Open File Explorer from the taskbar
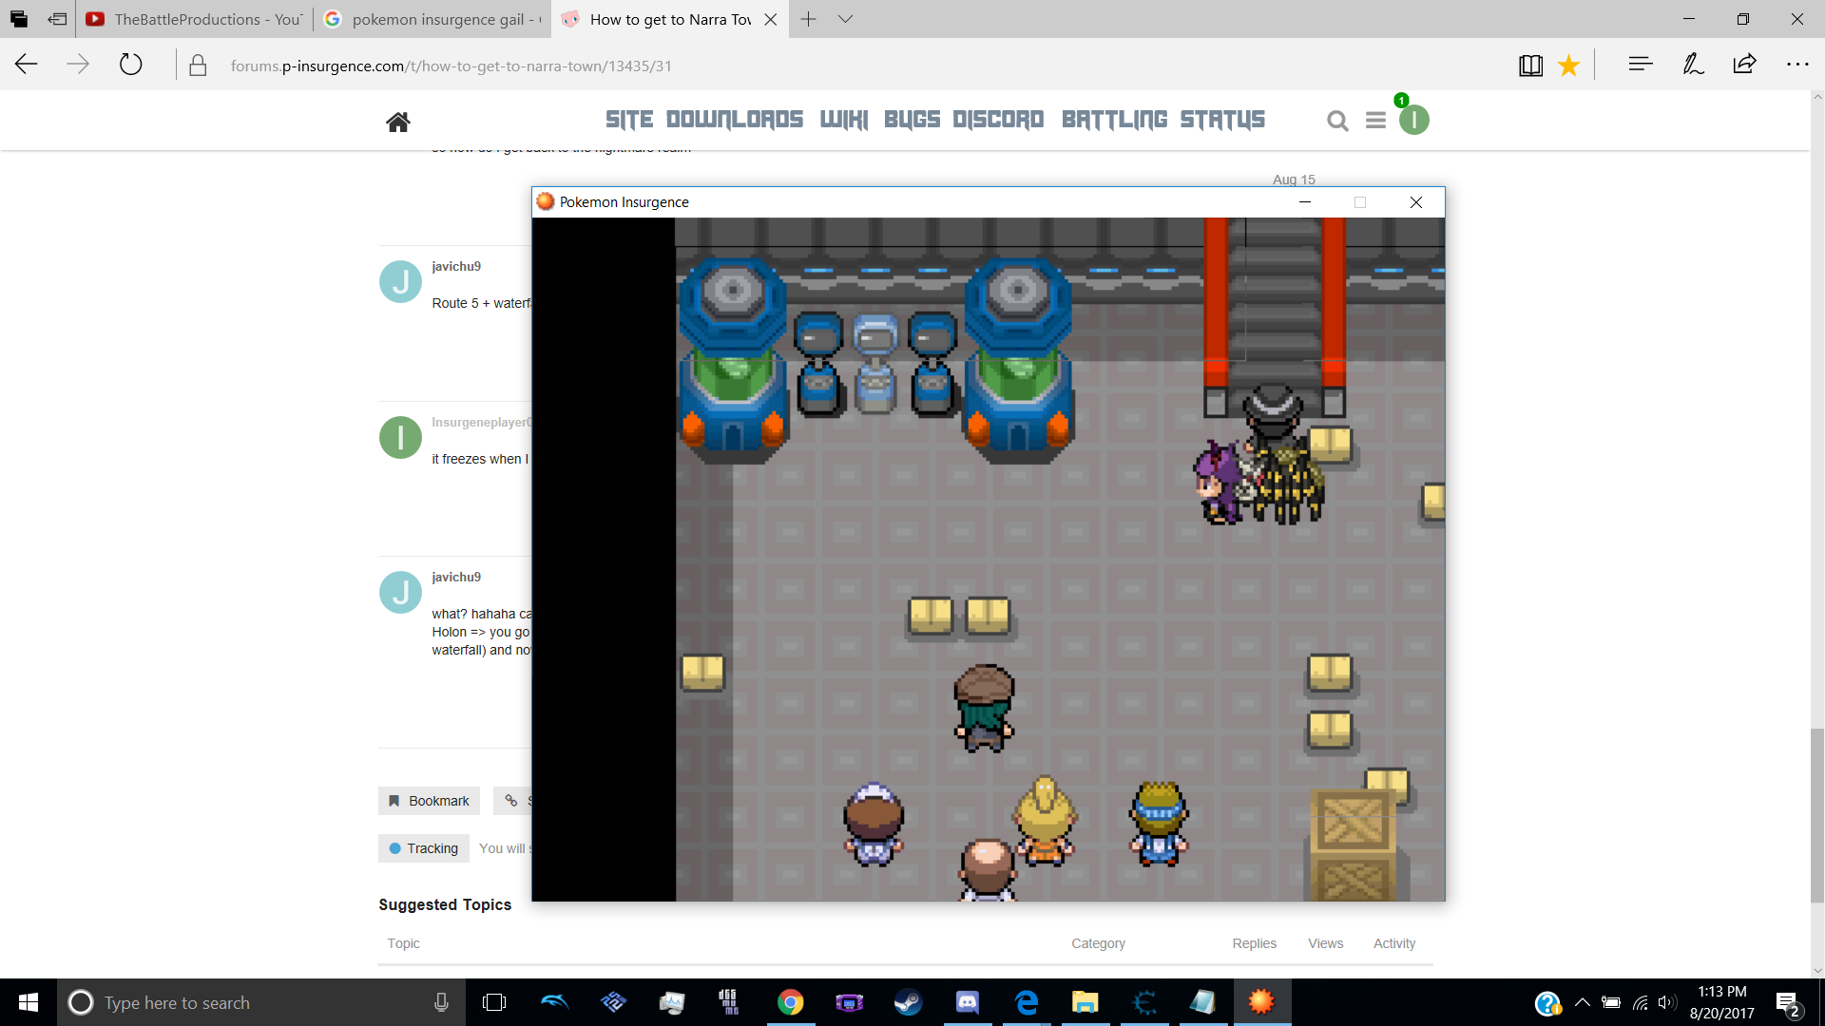Viewport: 1825px width, 1026px height. pyautogui.click(x=1085, y=1002)
